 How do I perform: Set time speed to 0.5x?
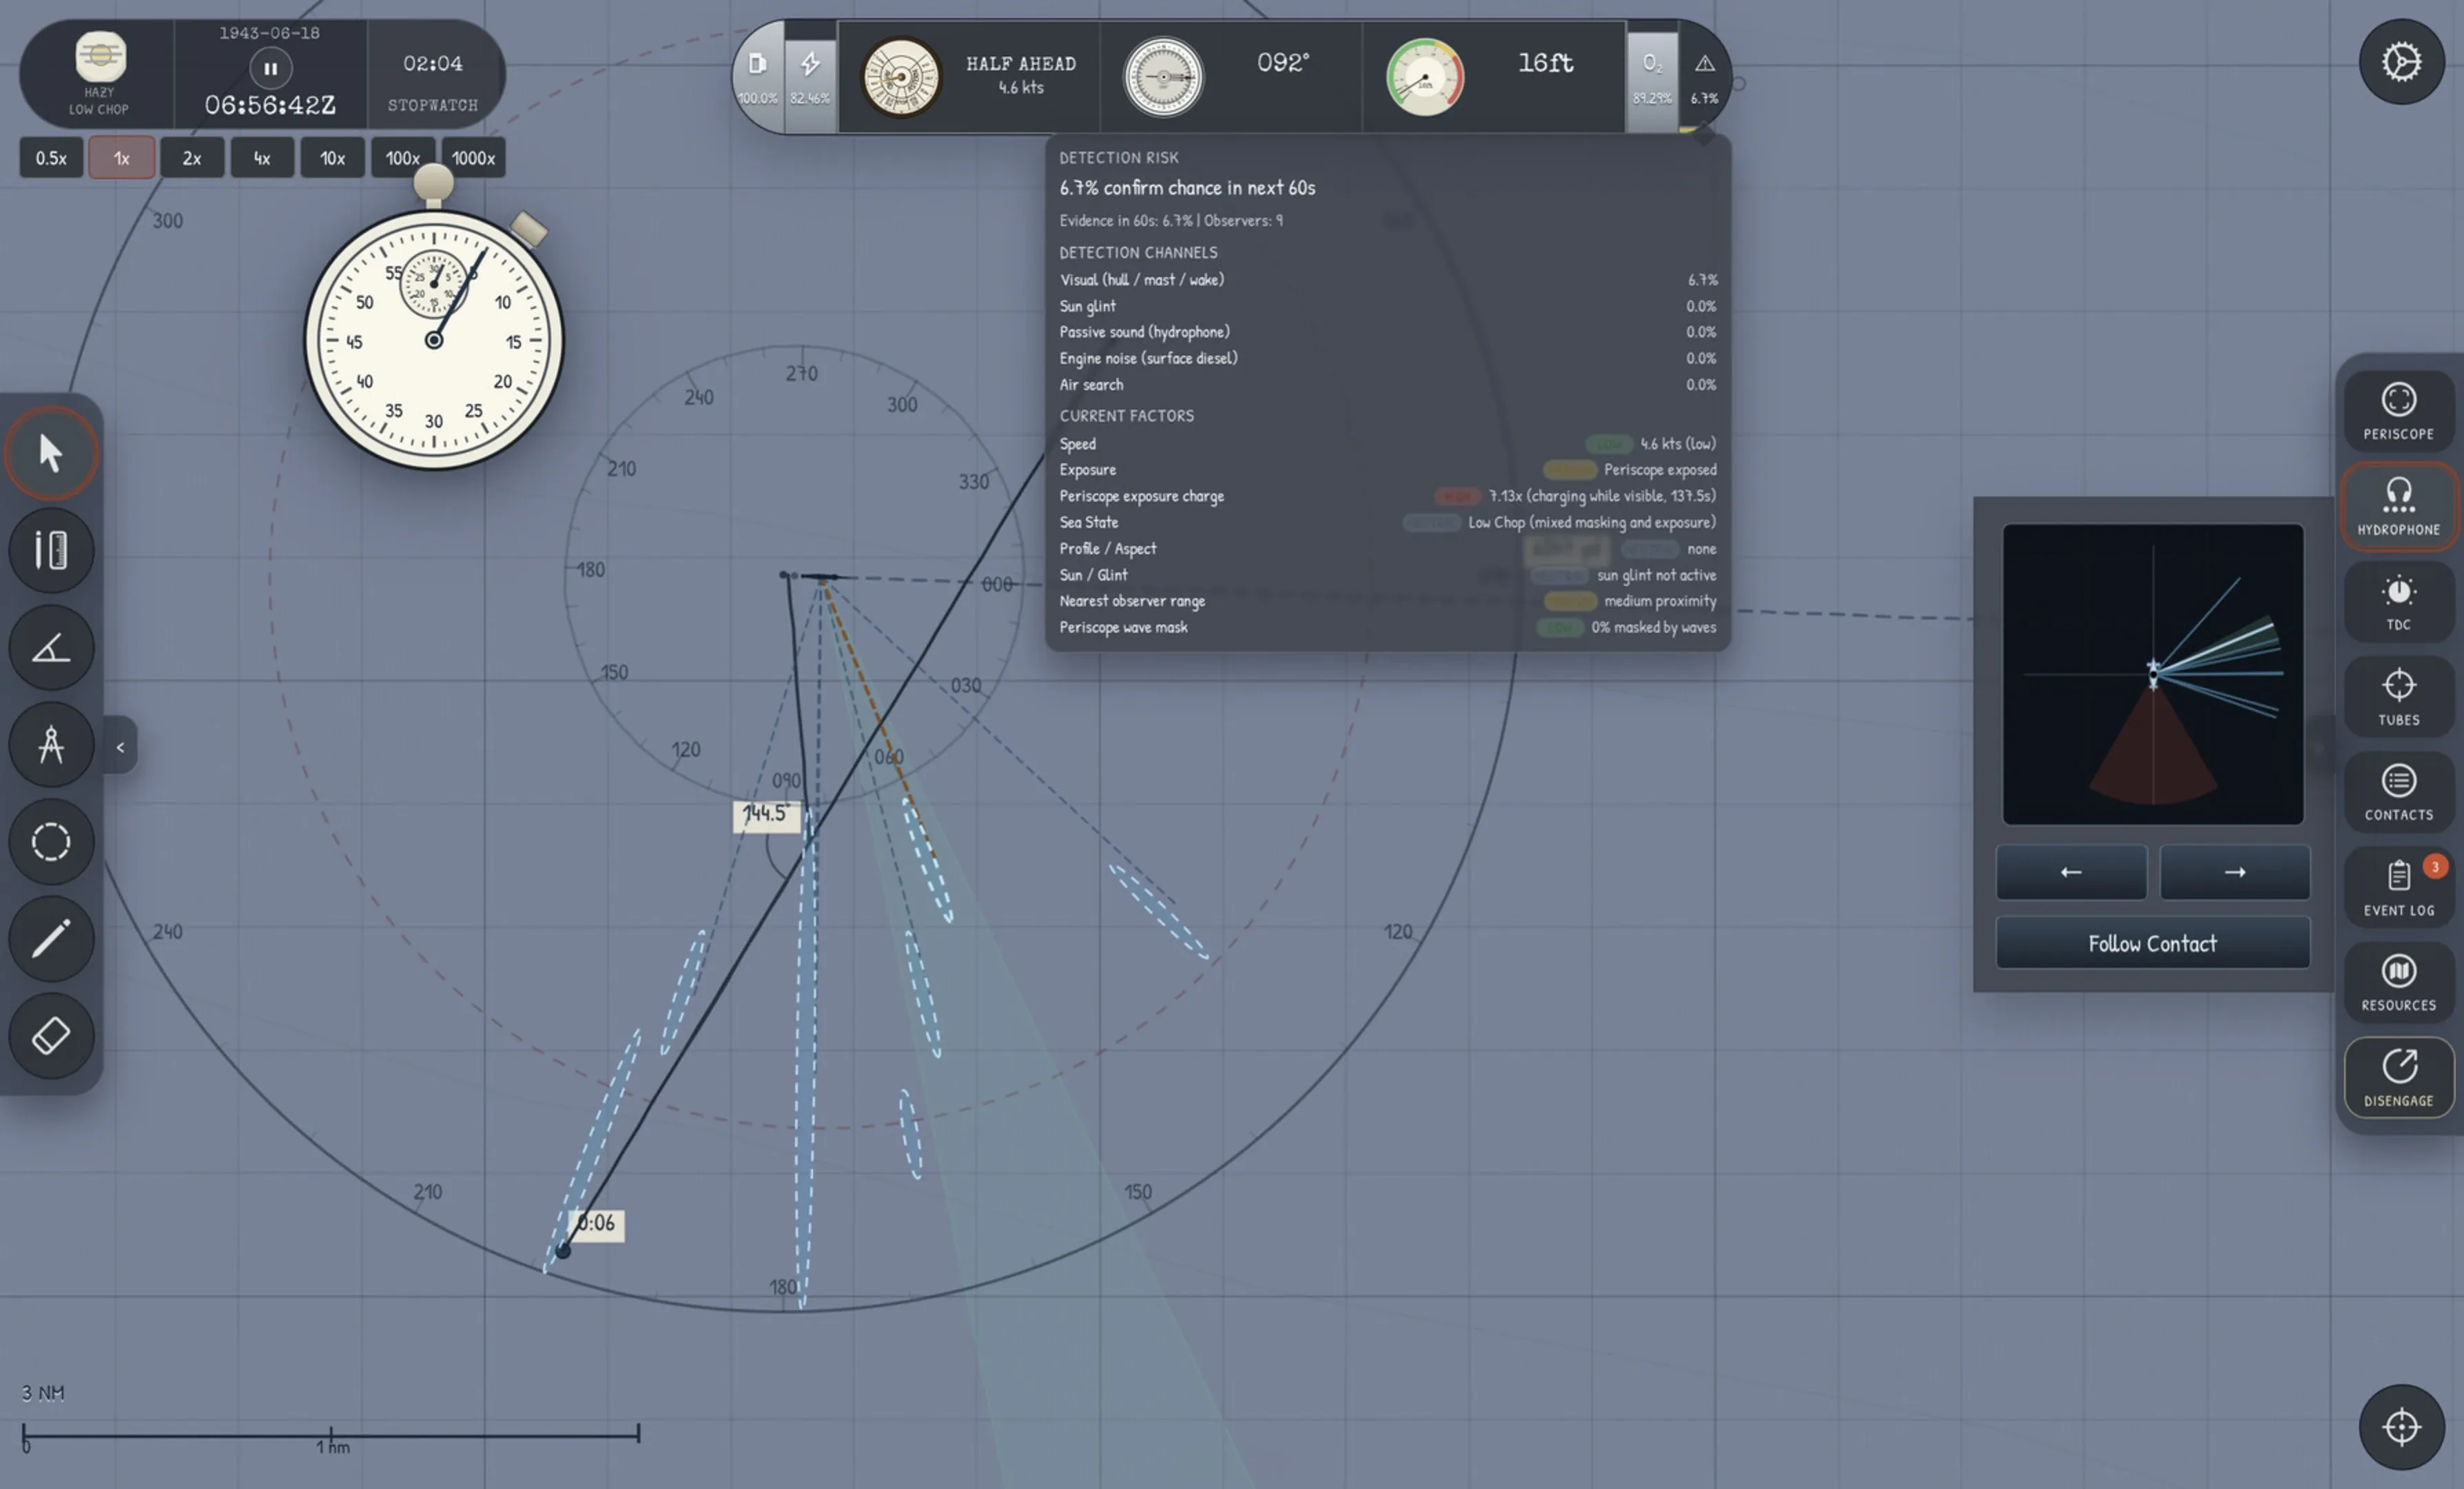click(x=51, y=158)
